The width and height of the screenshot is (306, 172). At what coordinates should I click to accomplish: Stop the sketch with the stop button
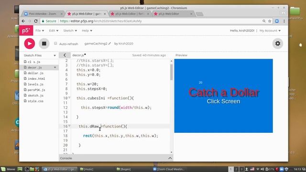coord(44,43)
